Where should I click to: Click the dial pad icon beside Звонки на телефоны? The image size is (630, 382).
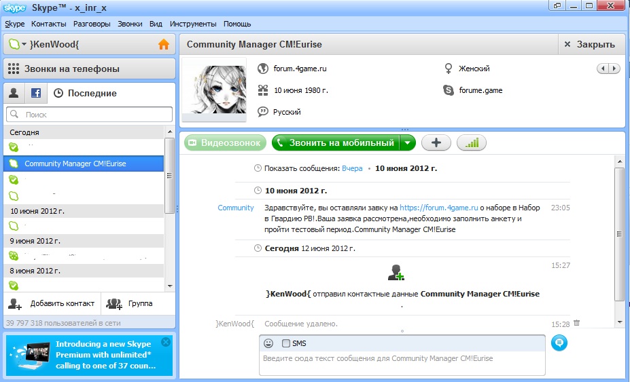click(14, 69)
